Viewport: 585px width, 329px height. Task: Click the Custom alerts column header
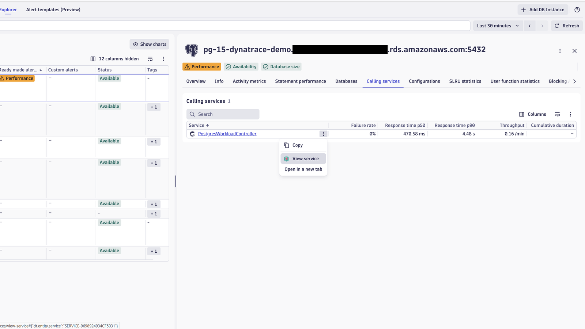[63, 70]
